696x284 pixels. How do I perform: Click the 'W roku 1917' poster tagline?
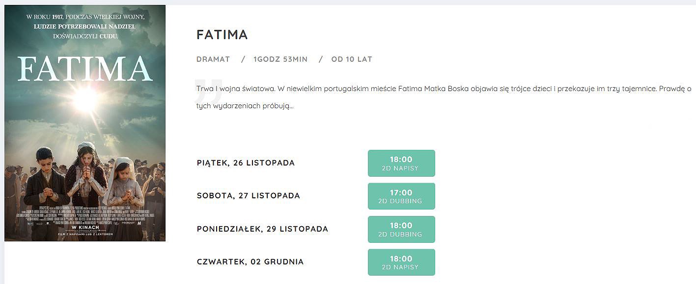click(x=85, y=26)
